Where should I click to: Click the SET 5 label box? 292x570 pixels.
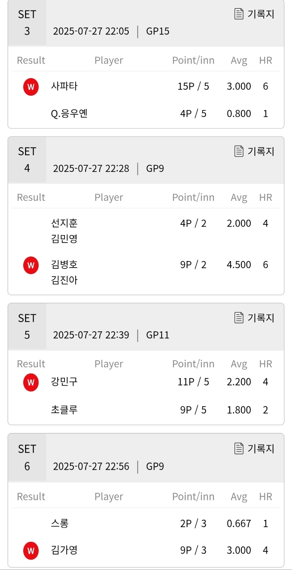point(27,326)
